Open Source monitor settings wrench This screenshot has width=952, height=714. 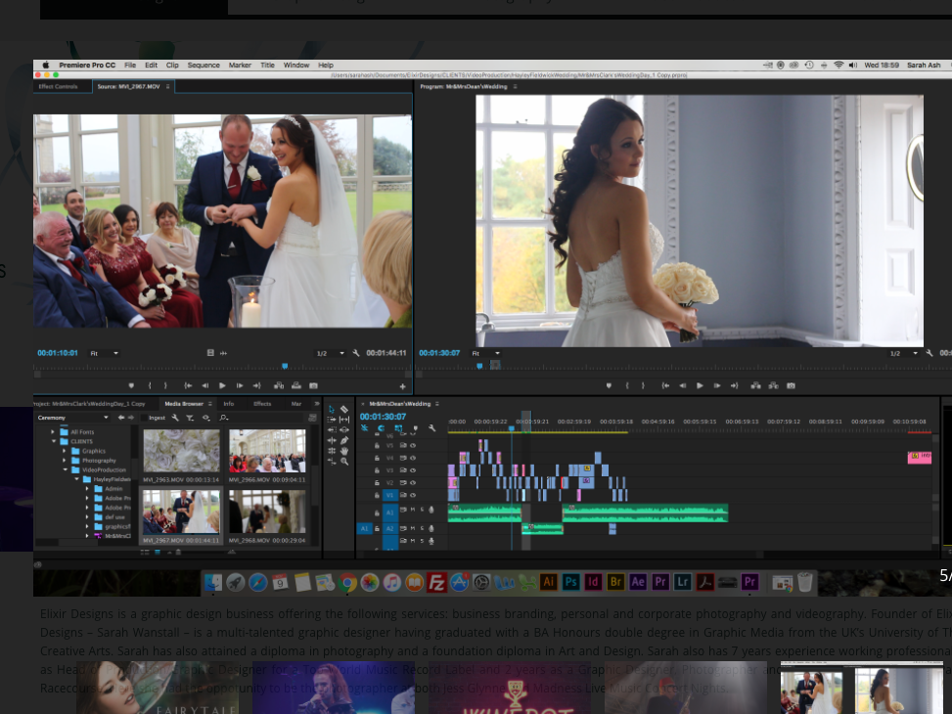tap(356, 353)
